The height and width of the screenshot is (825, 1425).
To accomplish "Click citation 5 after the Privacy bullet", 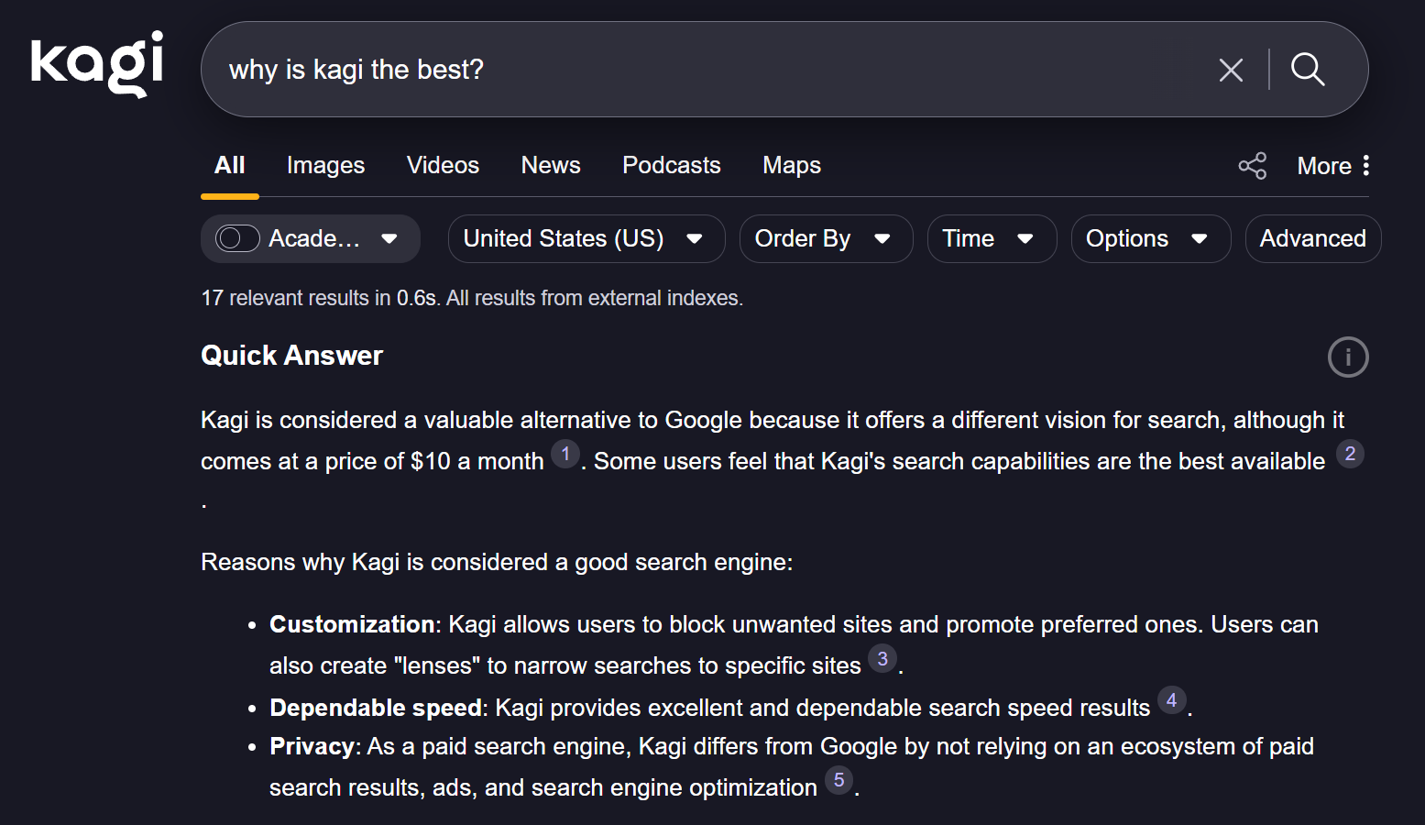I will pos(839,780).
